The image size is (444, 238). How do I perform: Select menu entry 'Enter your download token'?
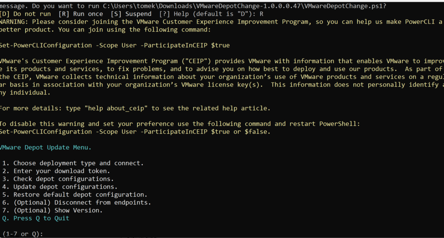coord(56,172)
